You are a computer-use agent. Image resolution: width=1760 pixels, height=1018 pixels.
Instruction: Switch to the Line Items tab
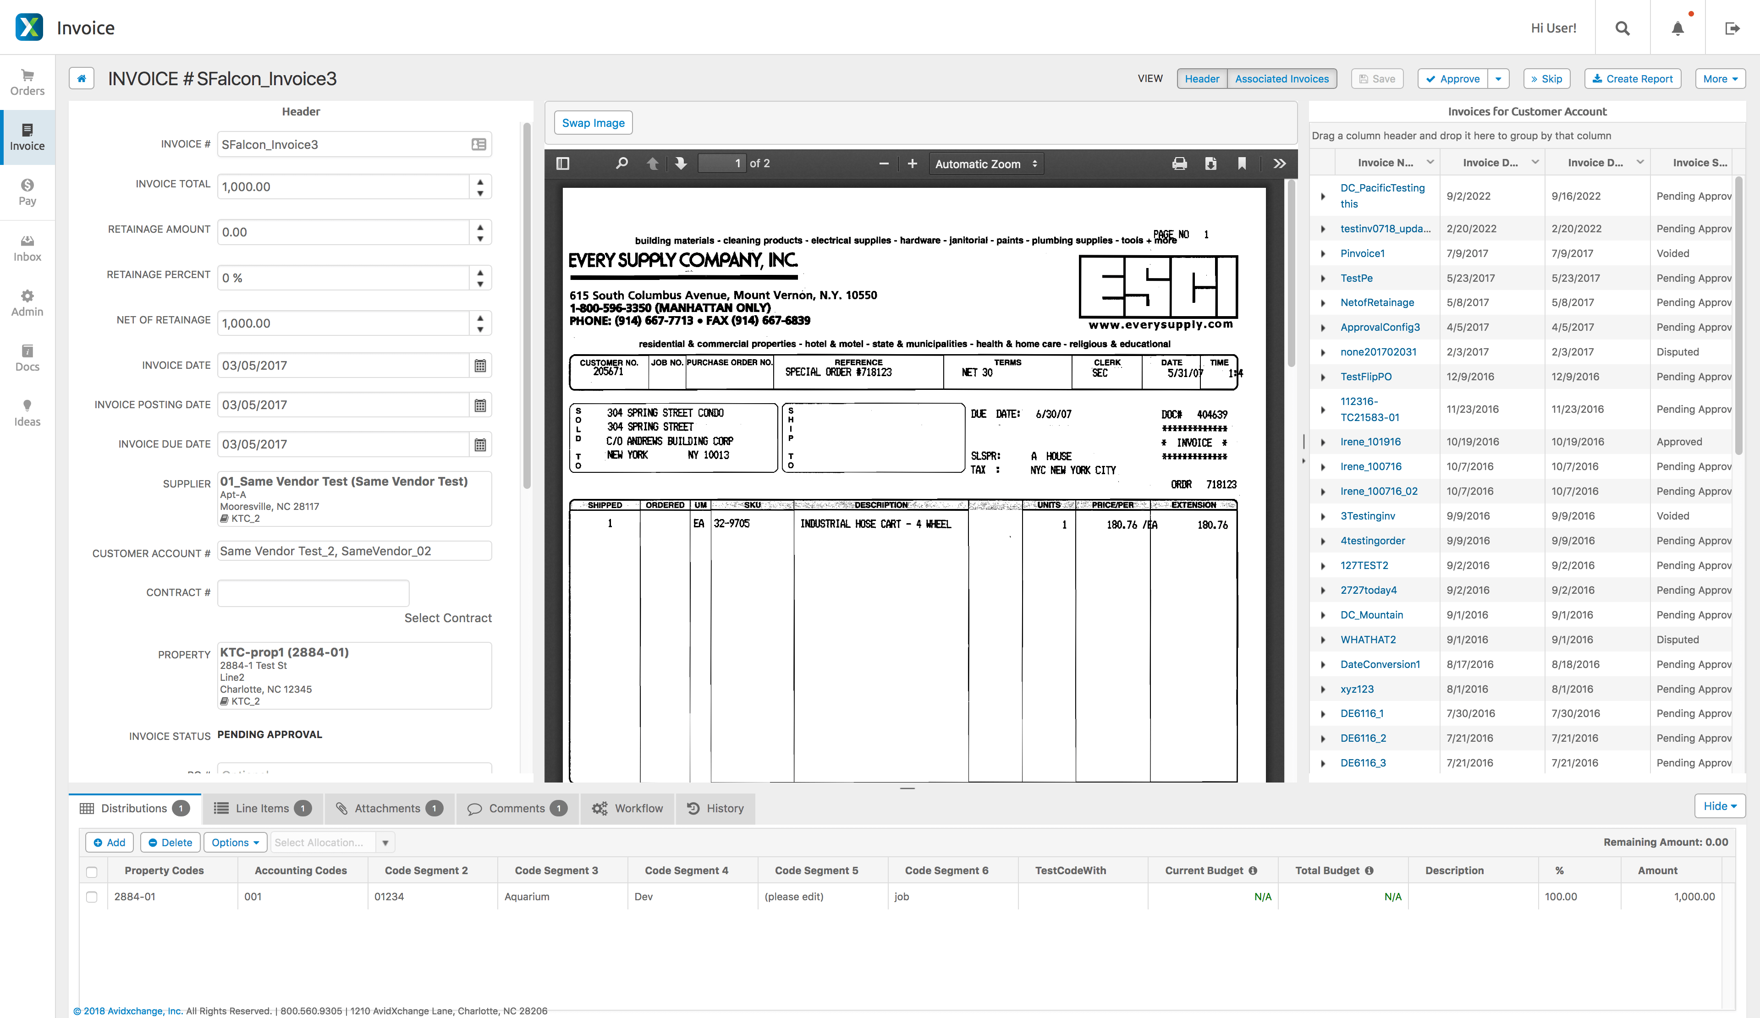point(262,809)
